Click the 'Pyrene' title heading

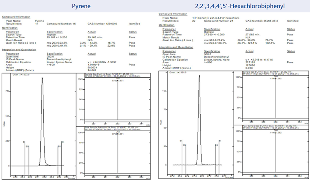[81, 6]
